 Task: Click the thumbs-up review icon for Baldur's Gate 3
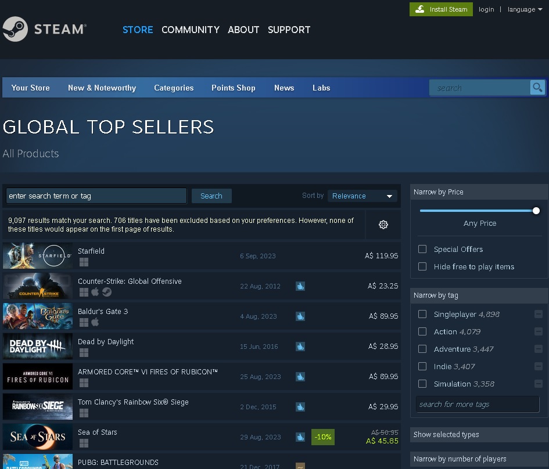[300, 316]
